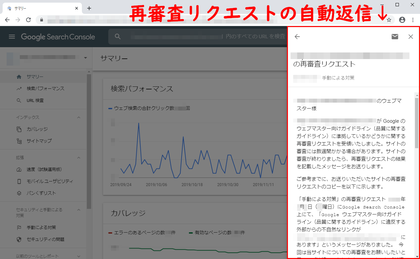Click the layers icon beside パンくずリスト
This screenshot has height=259, width=420.
click(19, 193)
